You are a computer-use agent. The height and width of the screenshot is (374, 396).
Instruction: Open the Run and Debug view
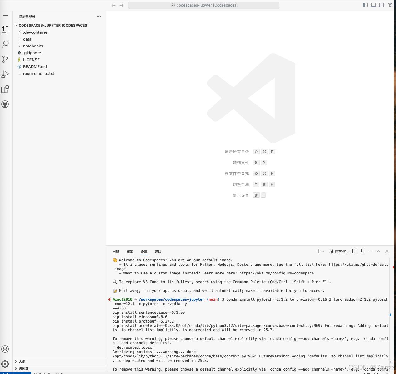(x=5, y=74)
